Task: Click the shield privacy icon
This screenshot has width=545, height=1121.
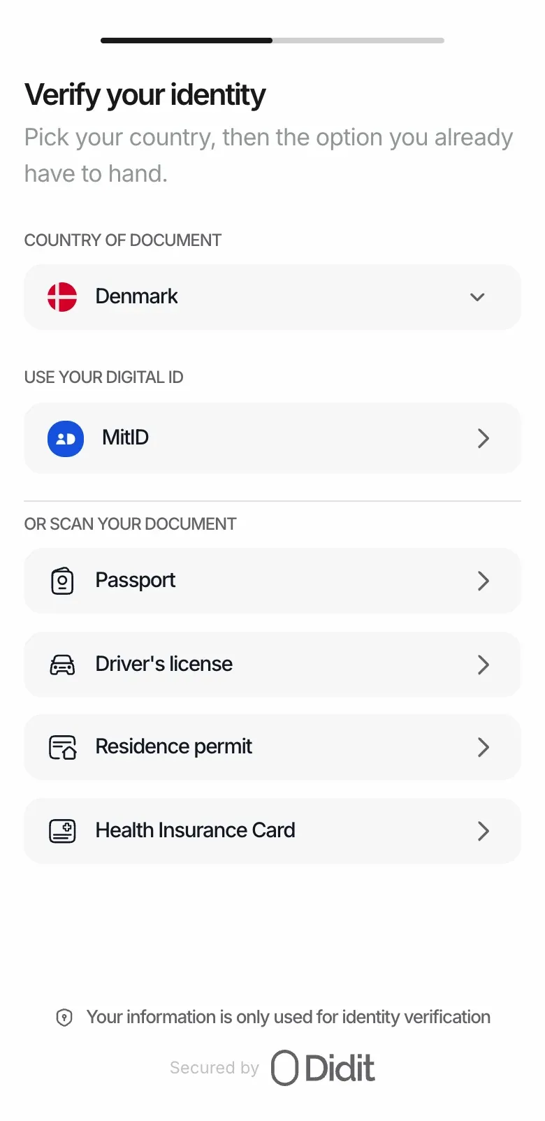Action: coord(64,1018)
